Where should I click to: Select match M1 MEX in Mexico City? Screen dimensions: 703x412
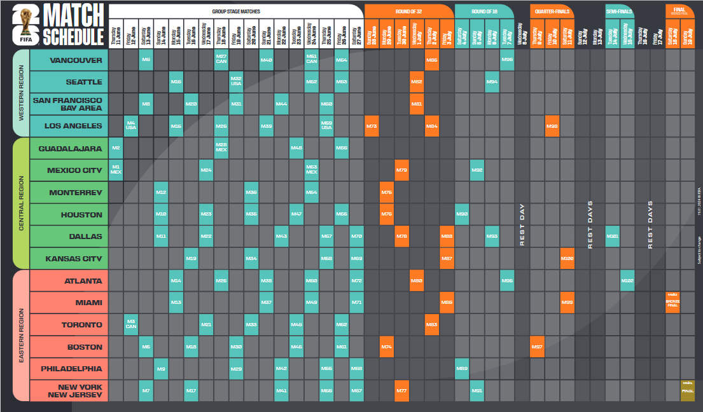116,170
